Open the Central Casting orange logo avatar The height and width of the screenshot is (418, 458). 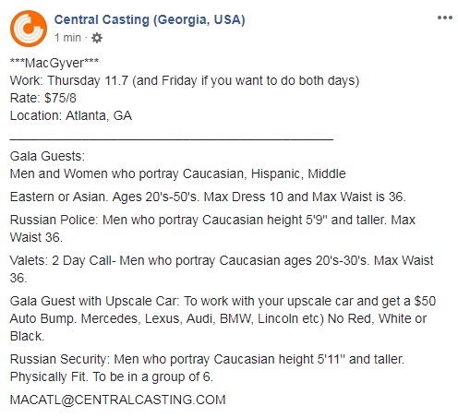(29, 29)
